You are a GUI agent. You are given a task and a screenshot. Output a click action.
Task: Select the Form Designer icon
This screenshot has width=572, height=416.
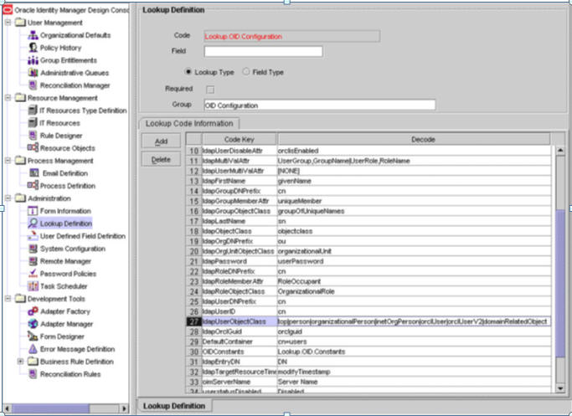[x=33, y=336]
